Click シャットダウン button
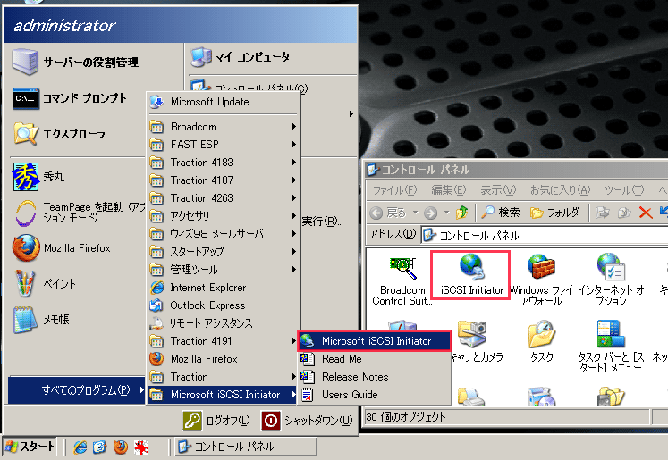The image size is (668, 460). point(308,421)
